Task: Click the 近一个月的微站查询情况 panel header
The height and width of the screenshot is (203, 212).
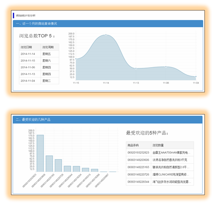Action: click(x=108, y=24)
